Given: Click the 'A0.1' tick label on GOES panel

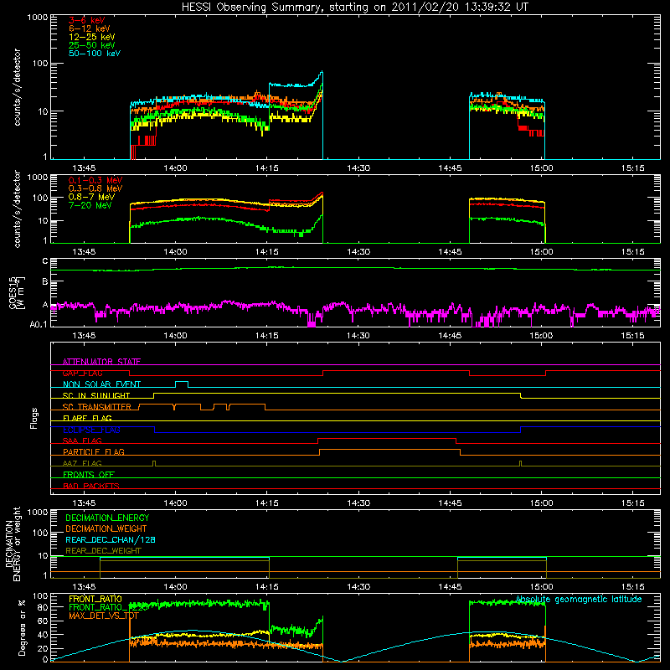Looking at the screenshot, I should point(38,324).
